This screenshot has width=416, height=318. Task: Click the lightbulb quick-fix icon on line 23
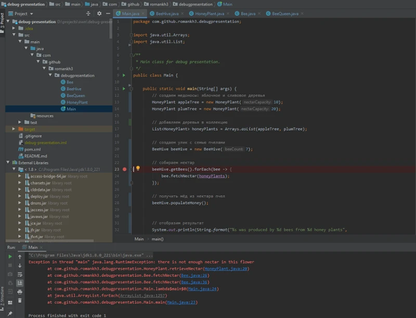click(138, 169)
